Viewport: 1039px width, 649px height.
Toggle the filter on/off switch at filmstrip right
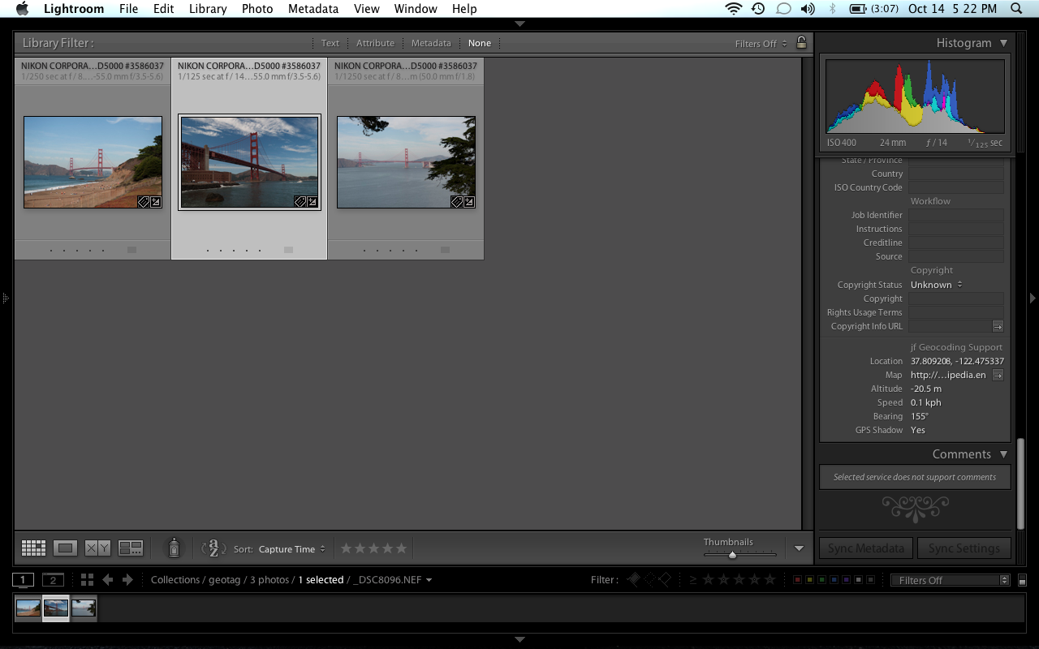[1023, 580]
